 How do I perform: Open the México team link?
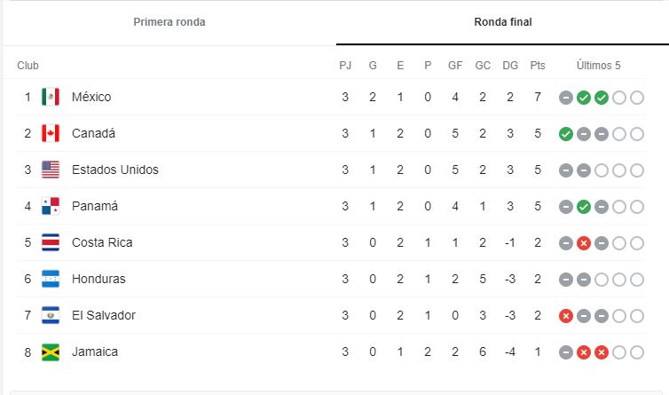click(91, 97)
